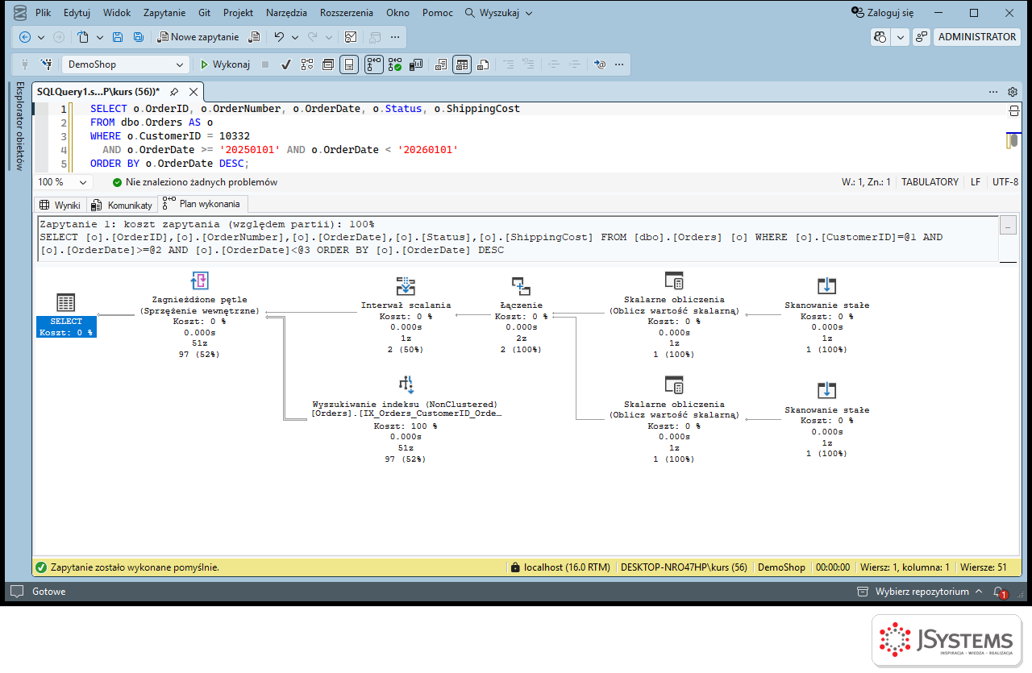Screen dimensions: 1032x673
Task: Select the SELECT node in the plan
Action: click(66, 315)
